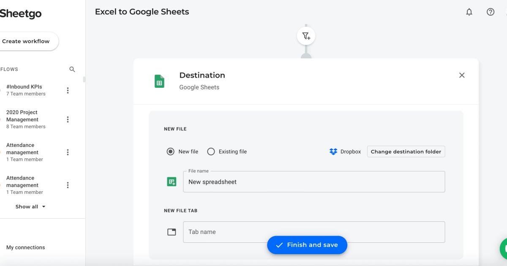Open the 2020 Project Management options menu
This screenshot has width=507, height=266.
point(68,119)
